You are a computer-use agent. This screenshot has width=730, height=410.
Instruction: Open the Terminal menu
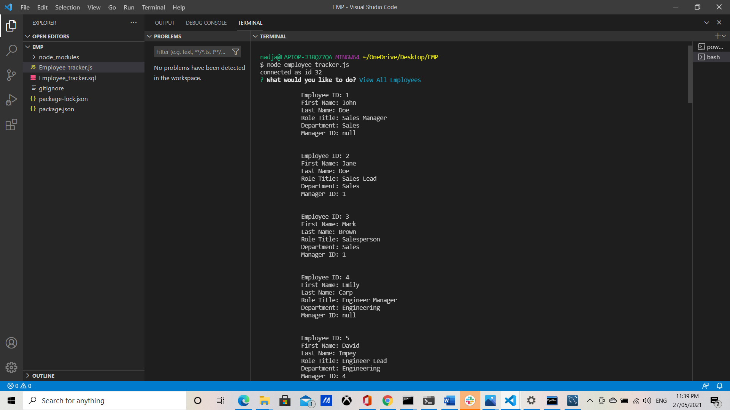(153, 7)
